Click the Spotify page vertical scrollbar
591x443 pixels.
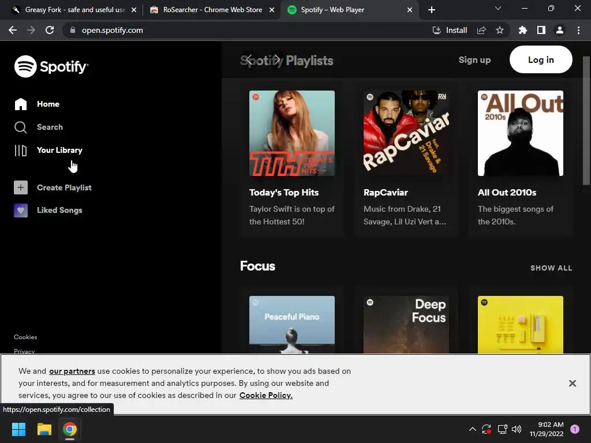586,121
